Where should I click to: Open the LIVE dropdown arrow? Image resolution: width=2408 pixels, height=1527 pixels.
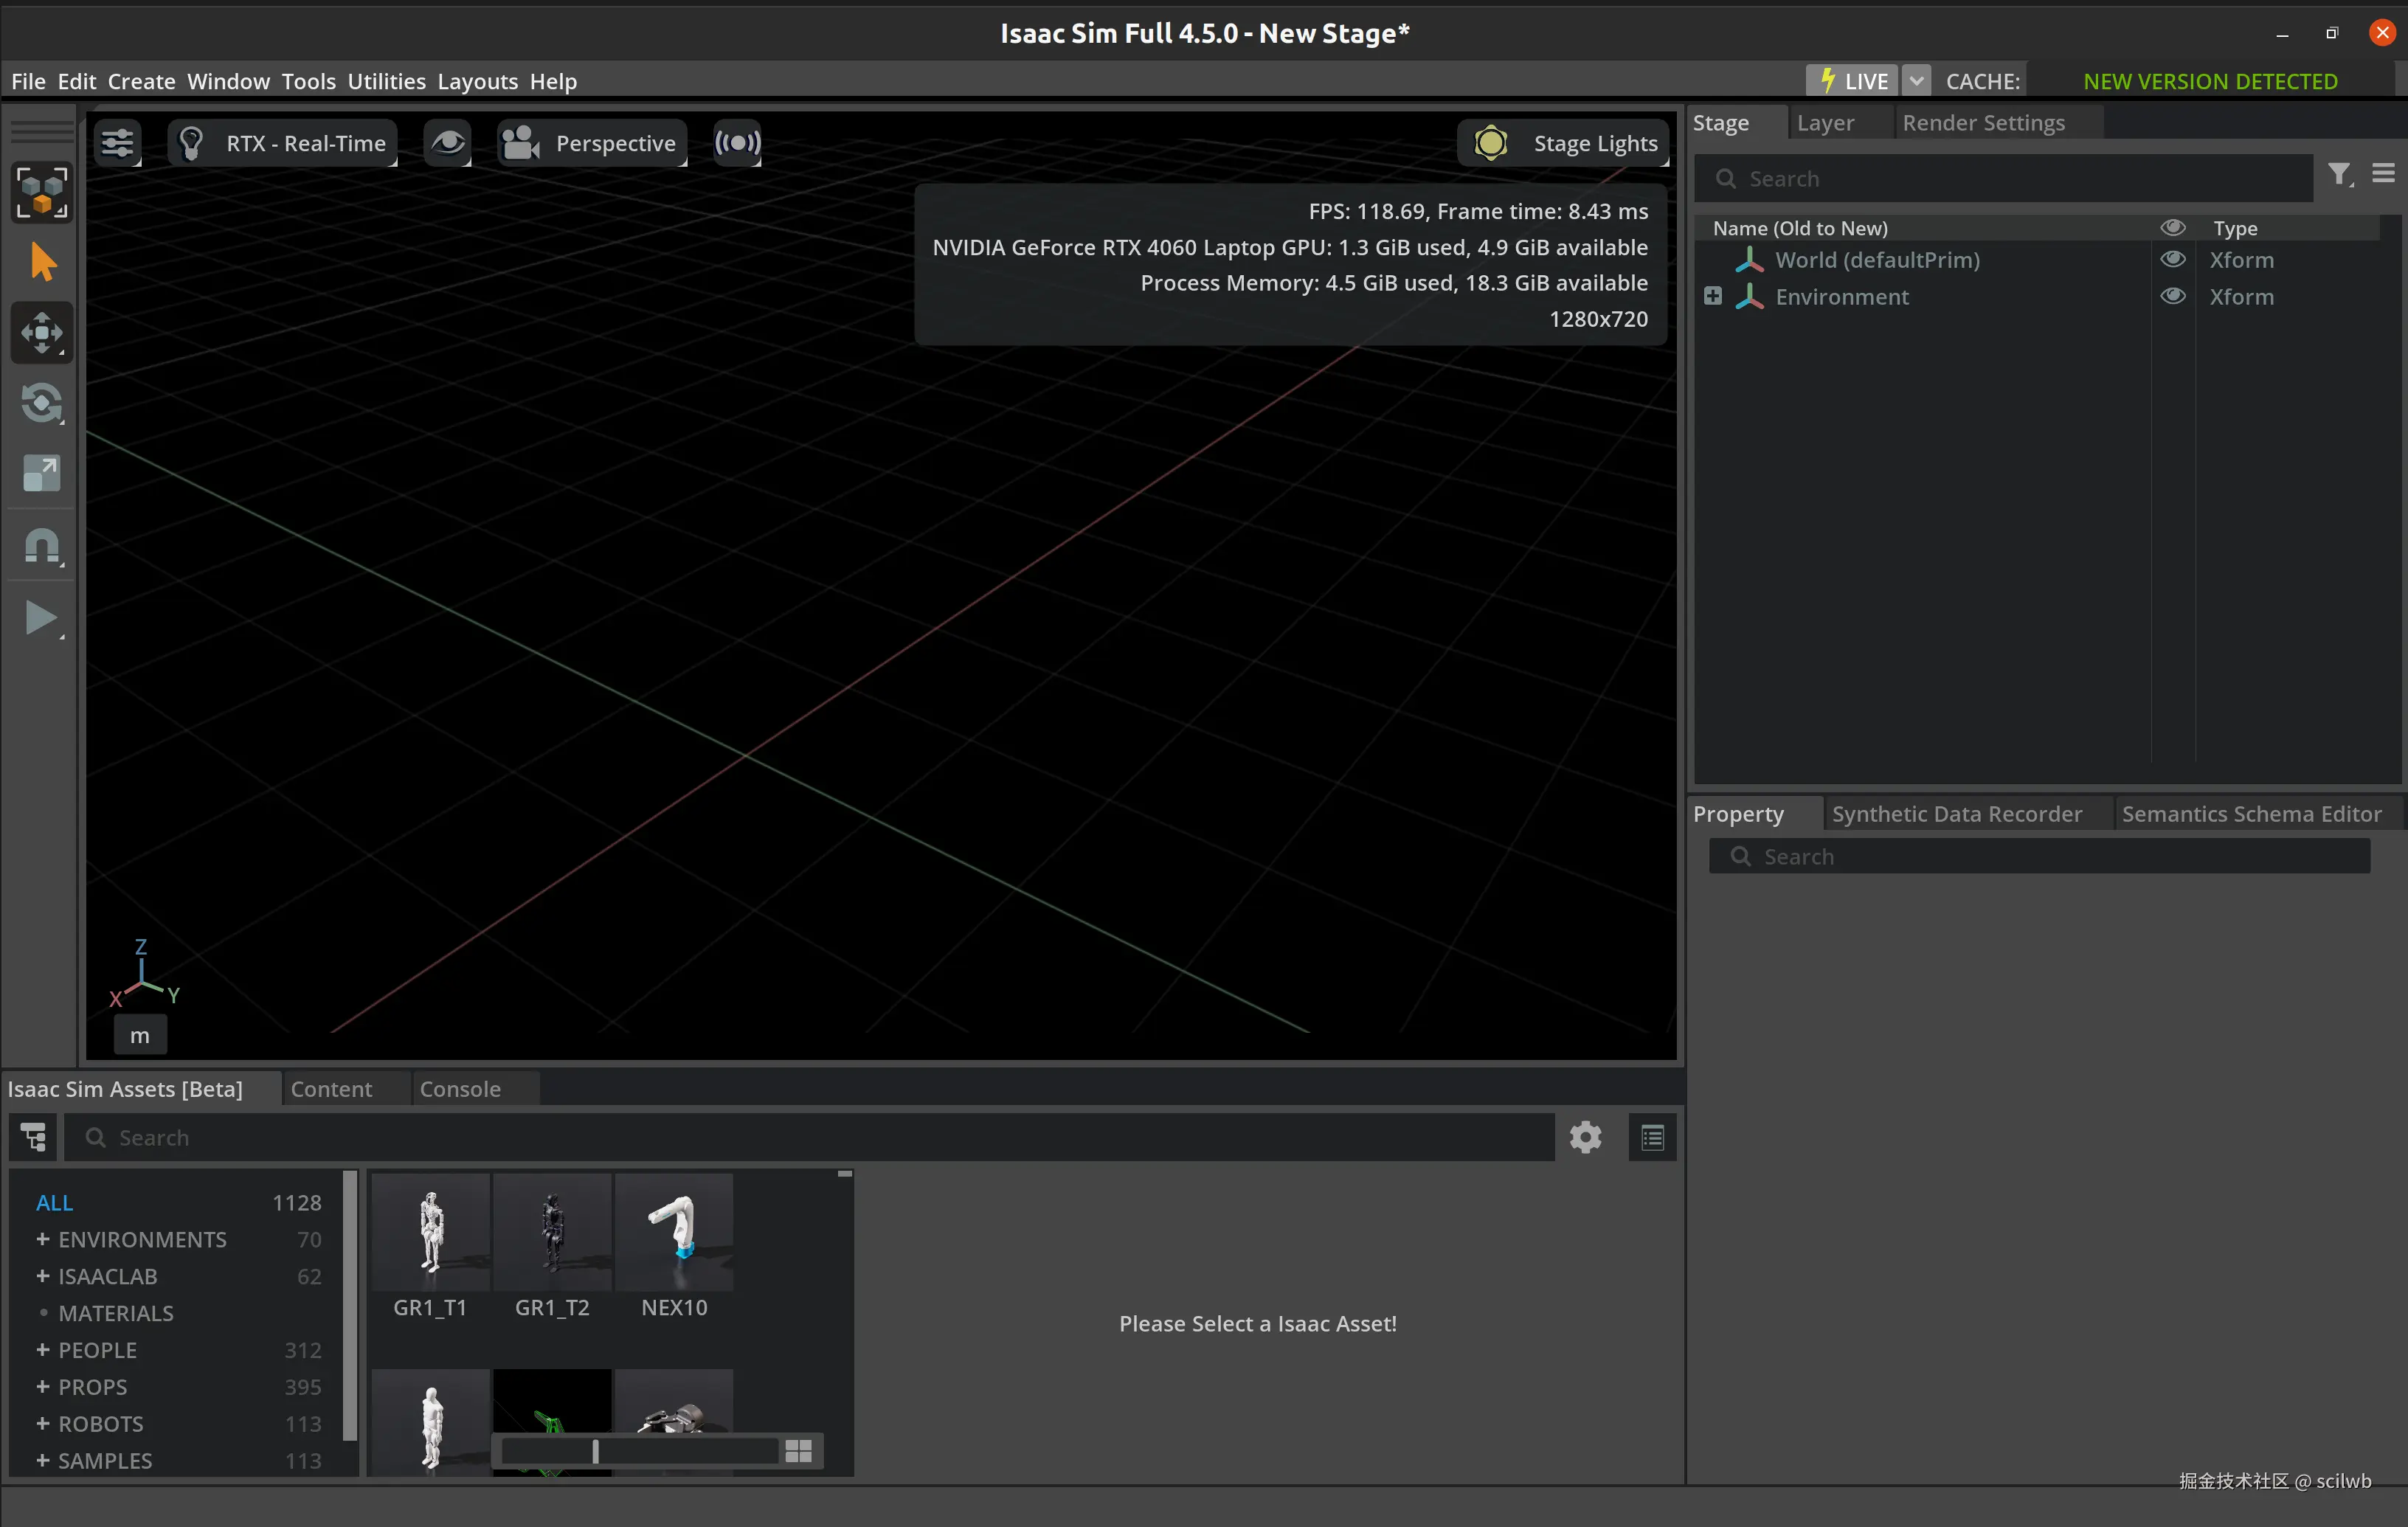click(x=1915, y=81)
